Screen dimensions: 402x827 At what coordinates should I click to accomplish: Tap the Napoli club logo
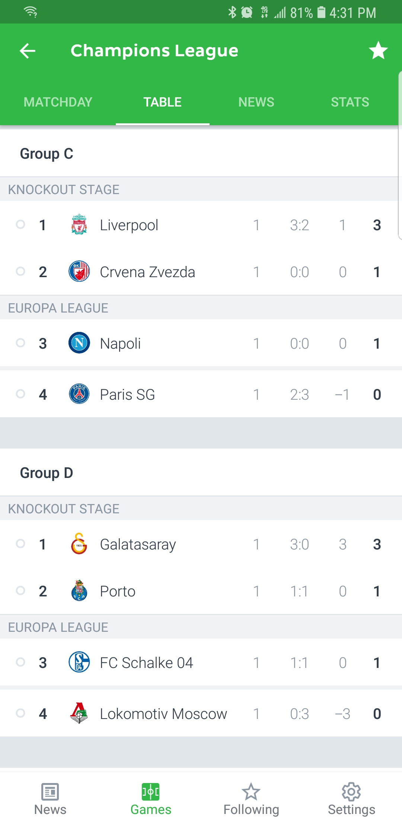coord(79,343)
